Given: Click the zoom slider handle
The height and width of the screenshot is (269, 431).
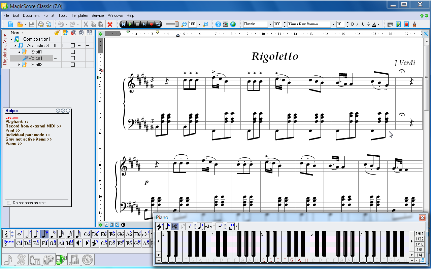Looking at the screenshot, I should point(176,24).
